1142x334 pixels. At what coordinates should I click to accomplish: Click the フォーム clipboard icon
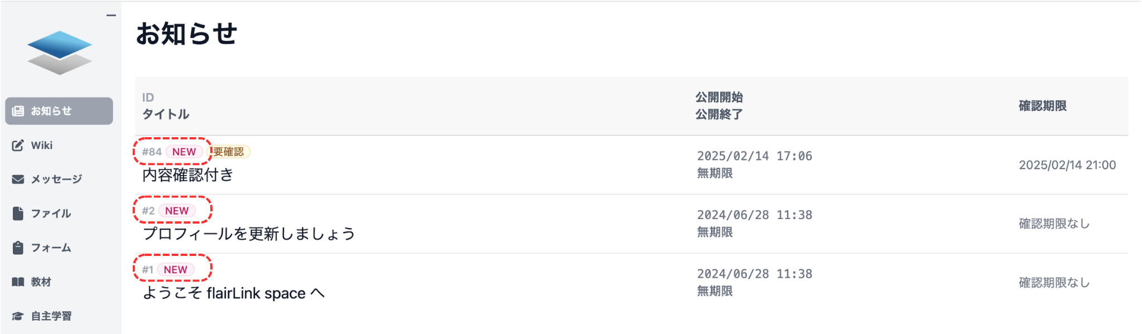pyautogui.click(x=18, y=248)
